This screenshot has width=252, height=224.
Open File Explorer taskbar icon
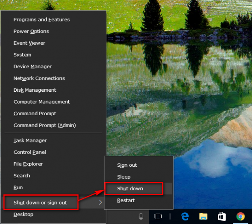point(203,216)
